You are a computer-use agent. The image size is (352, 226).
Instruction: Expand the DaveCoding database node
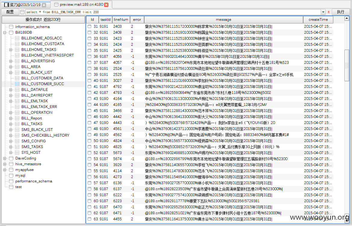pyautogui.click(x=5, y=159)
